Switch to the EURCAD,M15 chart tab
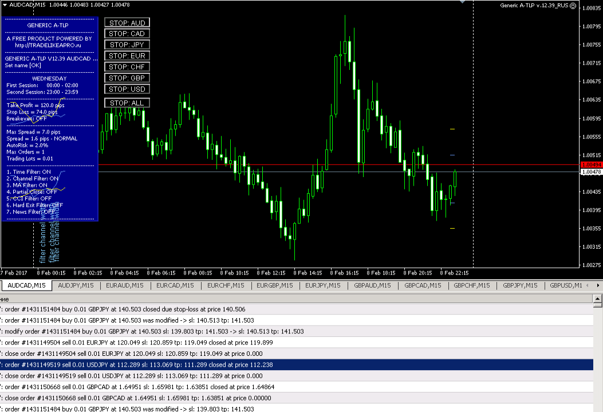This screenshot has height=412, width=603. click(x=175, y=285)
